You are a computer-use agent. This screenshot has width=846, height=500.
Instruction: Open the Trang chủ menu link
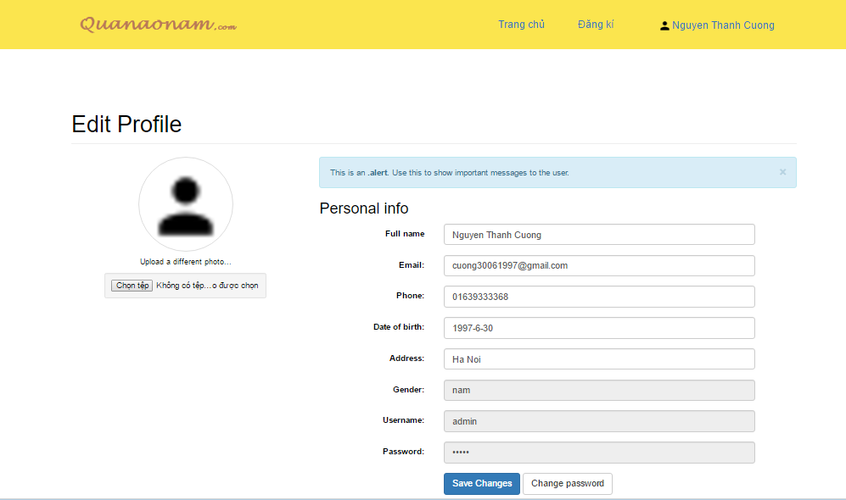(x=521, y=25)
